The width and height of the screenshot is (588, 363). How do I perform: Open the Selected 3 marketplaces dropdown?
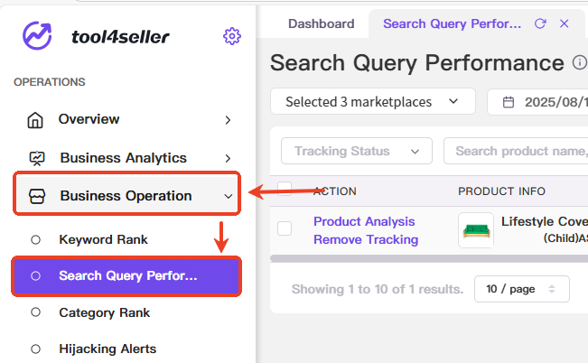(373, 102)
